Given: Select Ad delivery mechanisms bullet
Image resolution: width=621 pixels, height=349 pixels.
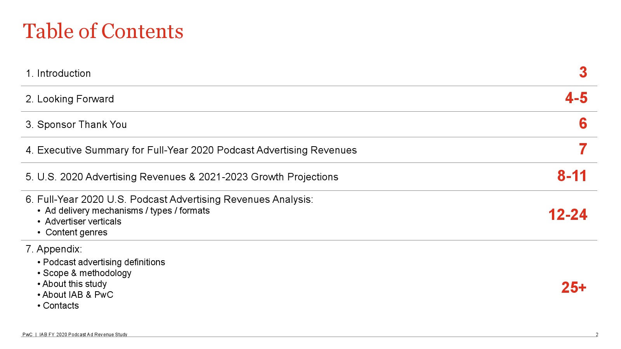Looking at the screenshot, I should click(127, 211).
